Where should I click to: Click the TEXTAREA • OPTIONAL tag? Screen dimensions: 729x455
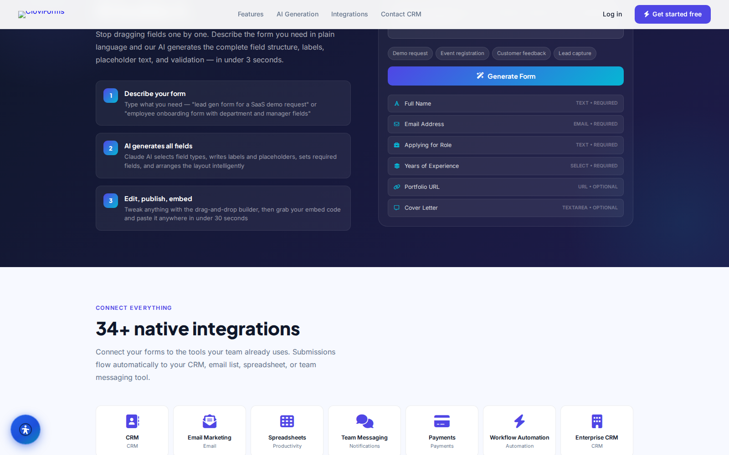click(590, 208)
